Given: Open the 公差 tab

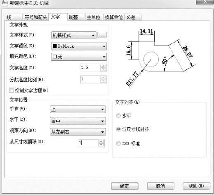Looking at the screenshot, I should (133, 17).
